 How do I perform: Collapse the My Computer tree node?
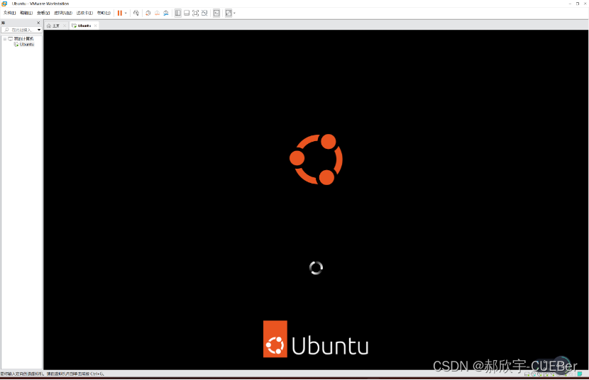tap(5, 38)
